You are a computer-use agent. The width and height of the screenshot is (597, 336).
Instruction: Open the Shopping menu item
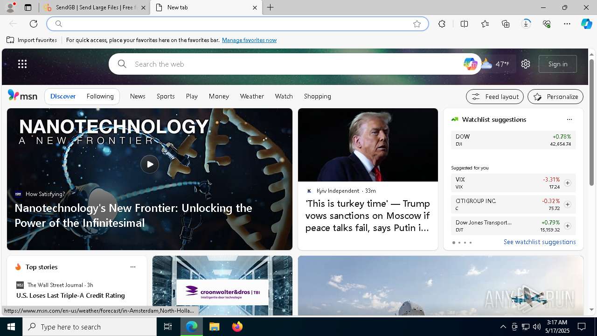tap(317, 96)
